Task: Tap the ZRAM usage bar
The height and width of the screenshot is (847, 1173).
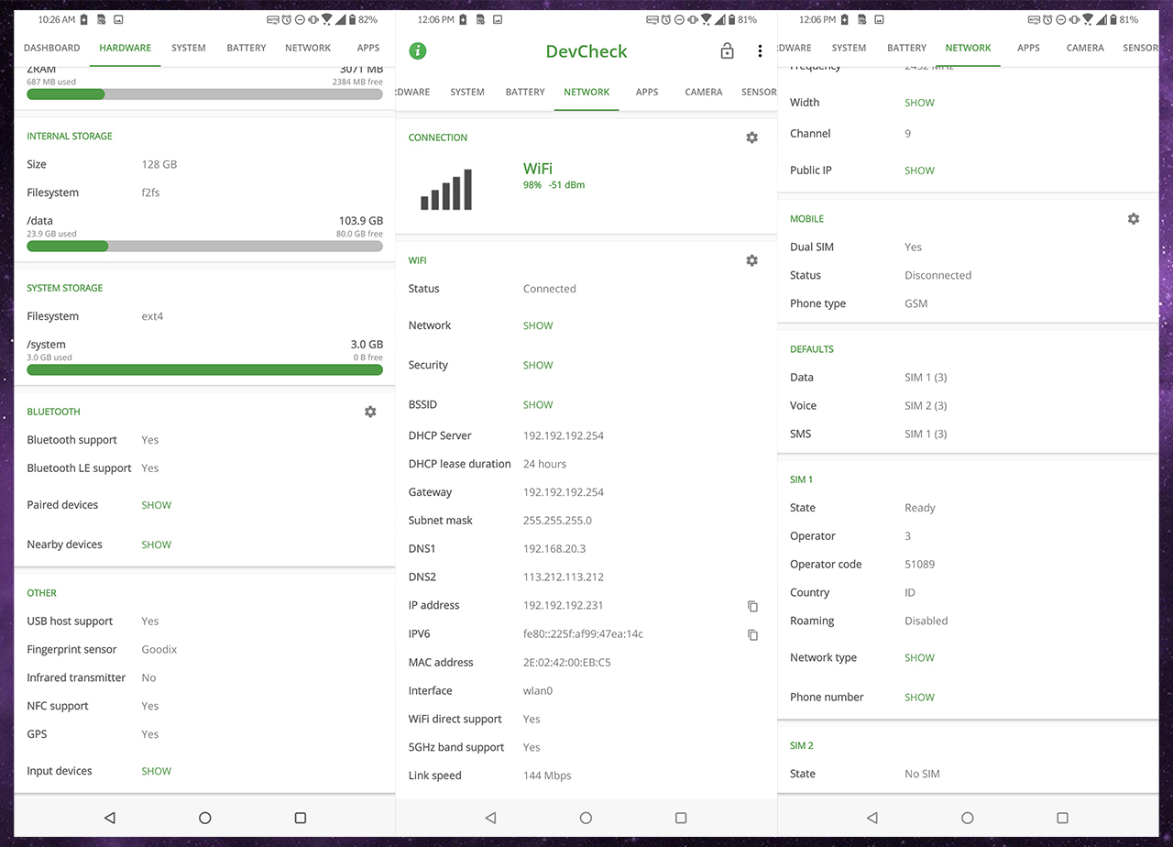Action: tap(204, 93)
